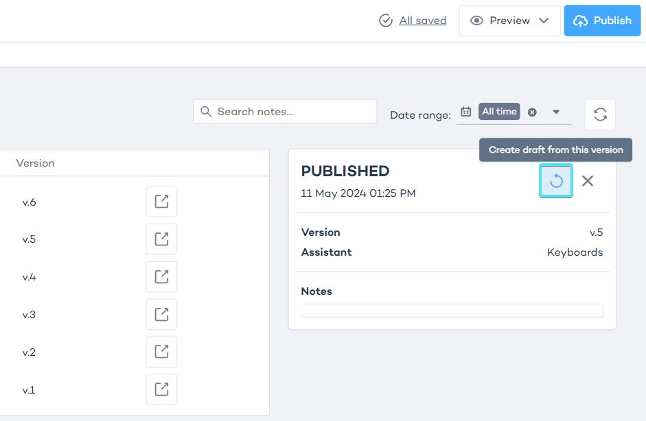The image size is (646, 421).
Task: Close the published version details panel
Action: tap(588, 181)
